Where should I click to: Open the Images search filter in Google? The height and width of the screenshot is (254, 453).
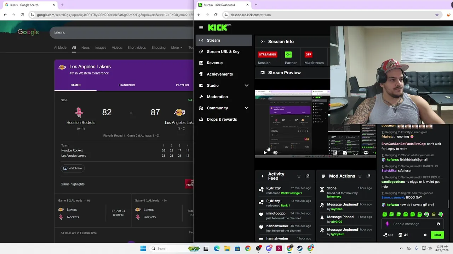pyautogui.click(x=101, y=48)
